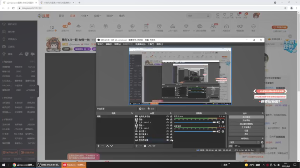Adjust transition duration 300 ms stepper
300x168 pixels.
pyautogui.click(x=262, y=146)
